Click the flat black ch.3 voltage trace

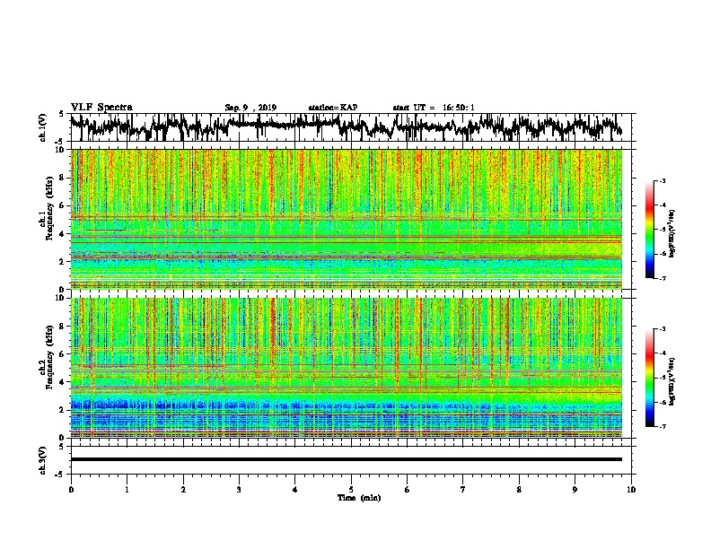(x=347, y=459)
